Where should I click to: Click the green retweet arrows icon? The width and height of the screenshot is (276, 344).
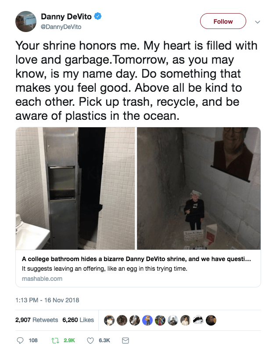[x=57, y=340]
